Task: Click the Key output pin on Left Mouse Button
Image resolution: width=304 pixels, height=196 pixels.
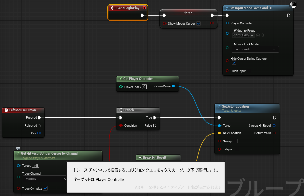Action: click(x=39, y=133)
